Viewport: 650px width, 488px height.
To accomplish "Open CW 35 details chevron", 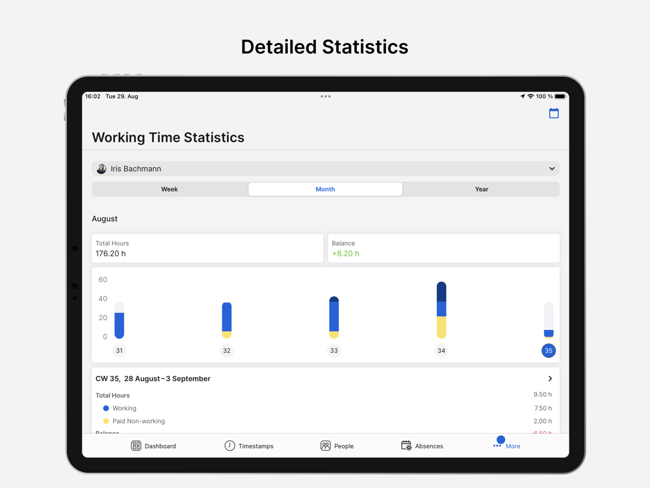I will pos(550,379).
